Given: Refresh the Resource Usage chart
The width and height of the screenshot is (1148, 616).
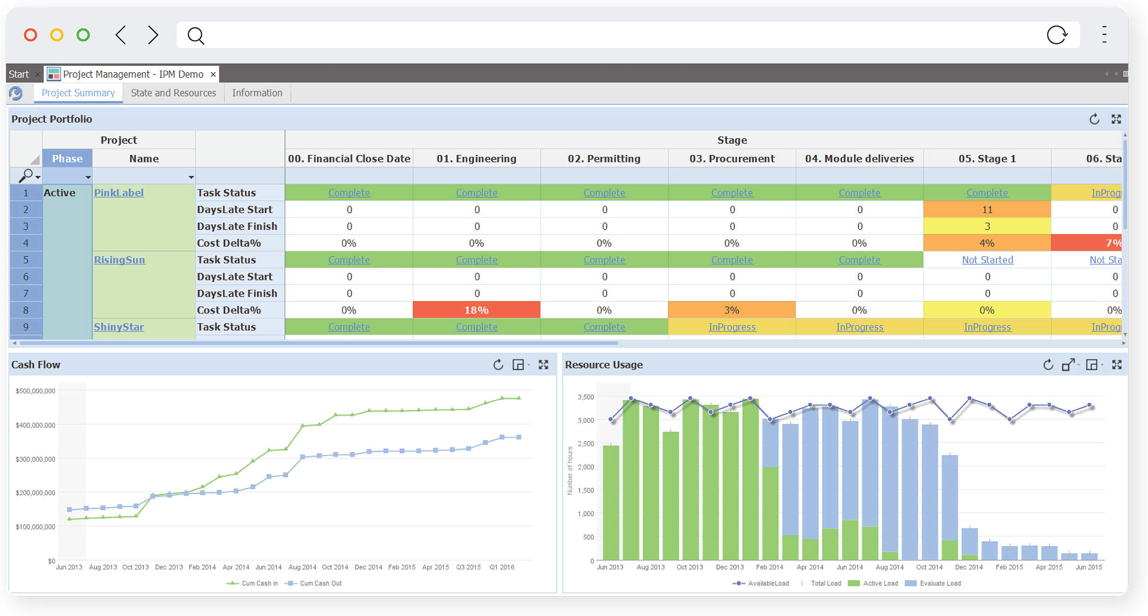Looking at the screenshot, I should [1048, 364].
